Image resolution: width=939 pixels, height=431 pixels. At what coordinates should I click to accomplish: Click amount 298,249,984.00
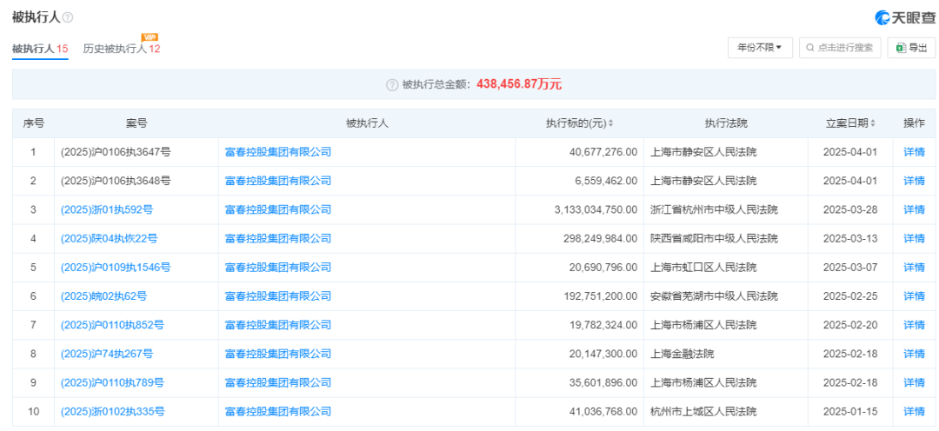pyautogui.click(x=600, y=238)
